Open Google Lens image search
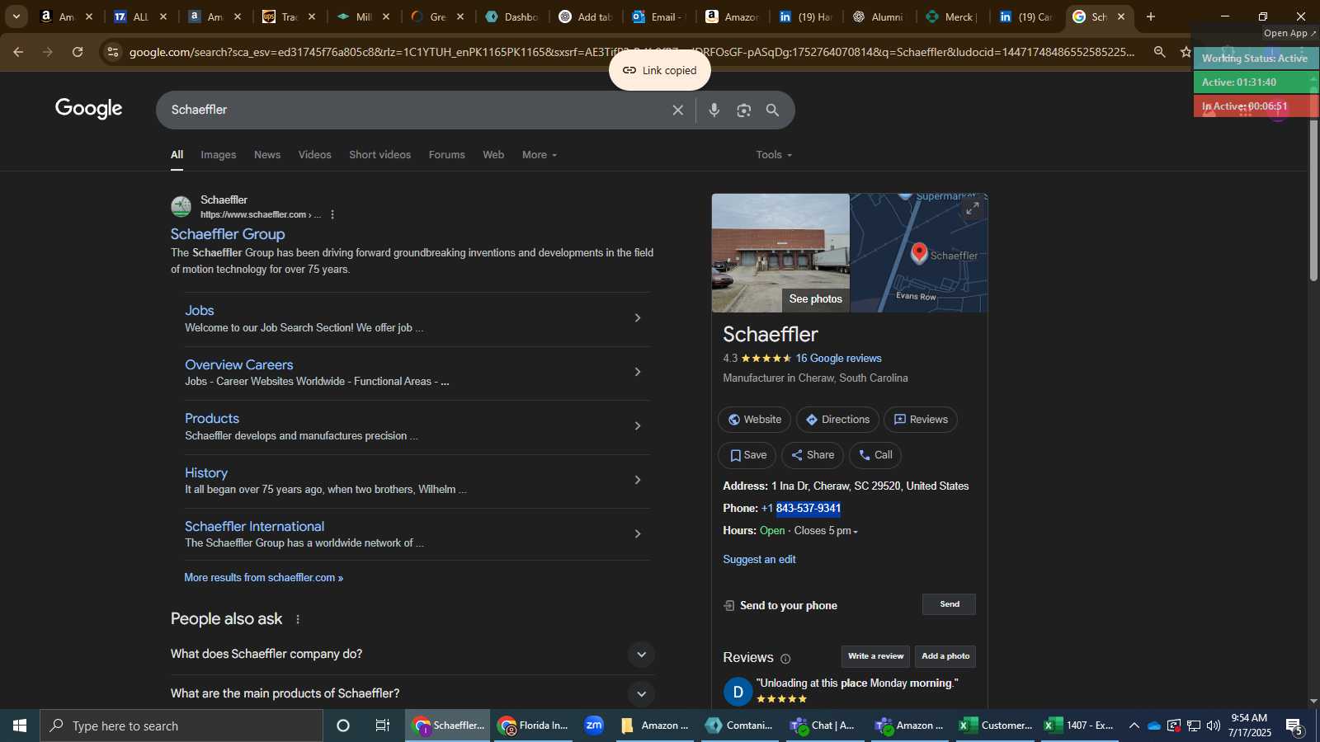Screen dimensions: 1320x742 point(744,110)
